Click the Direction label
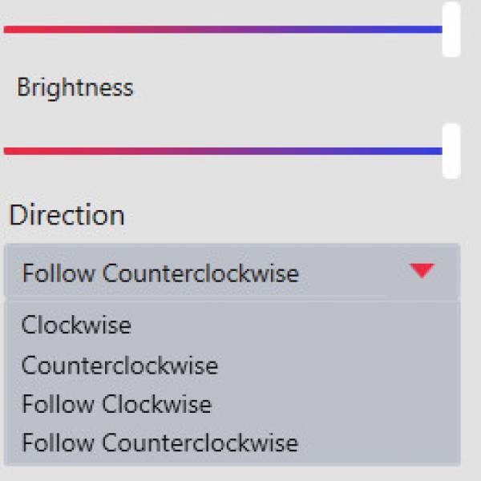 (67, 215)
